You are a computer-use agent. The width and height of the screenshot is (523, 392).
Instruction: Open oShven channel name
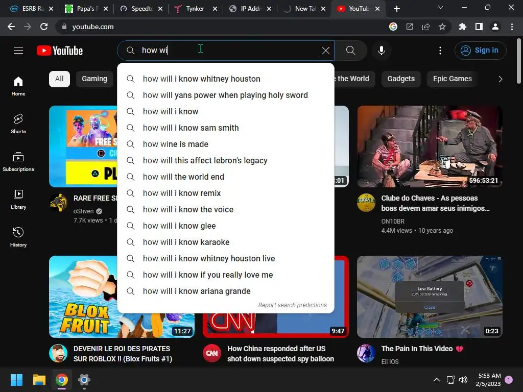(83, 211)
